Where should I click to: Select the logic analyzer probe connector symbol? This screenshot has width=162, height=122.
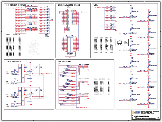70,20
